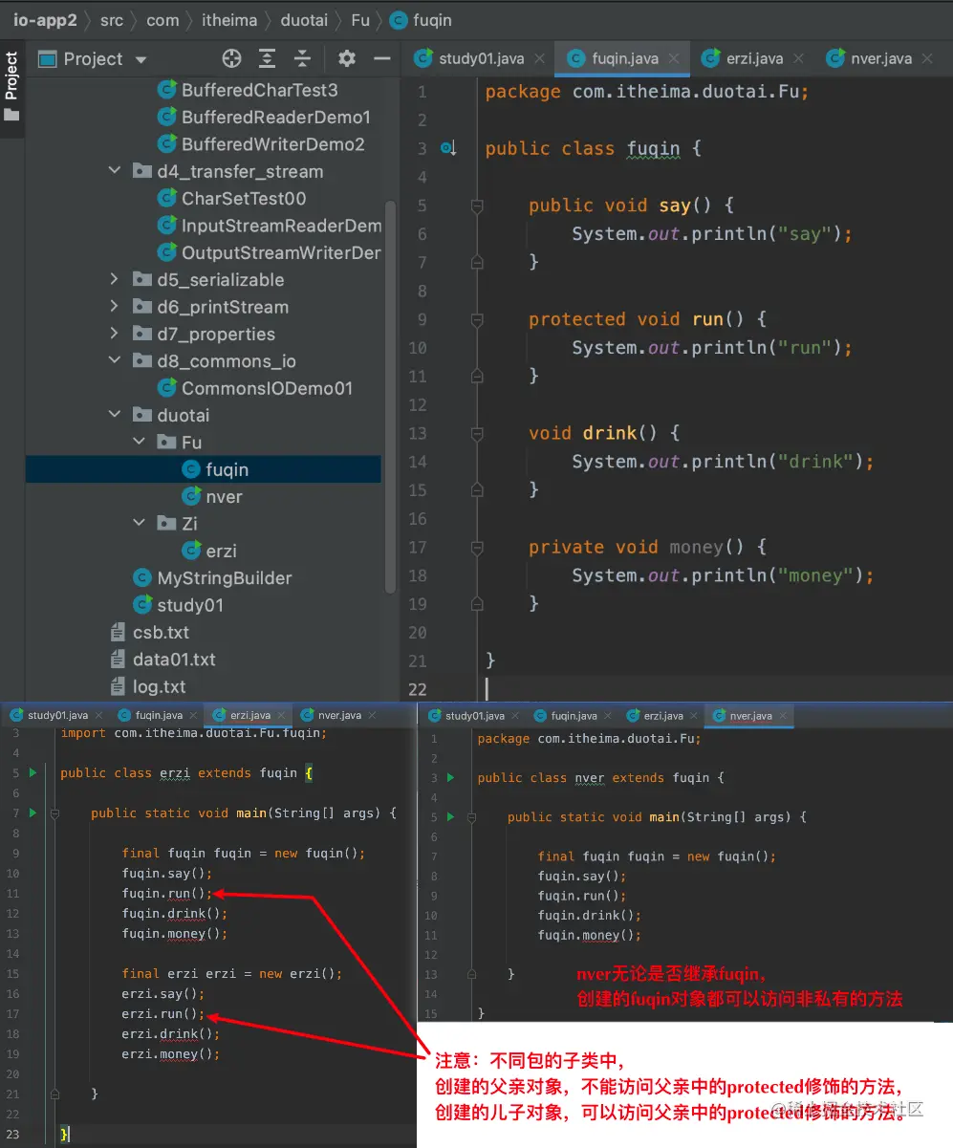Click erzi.money() call on line 19

171,1054
